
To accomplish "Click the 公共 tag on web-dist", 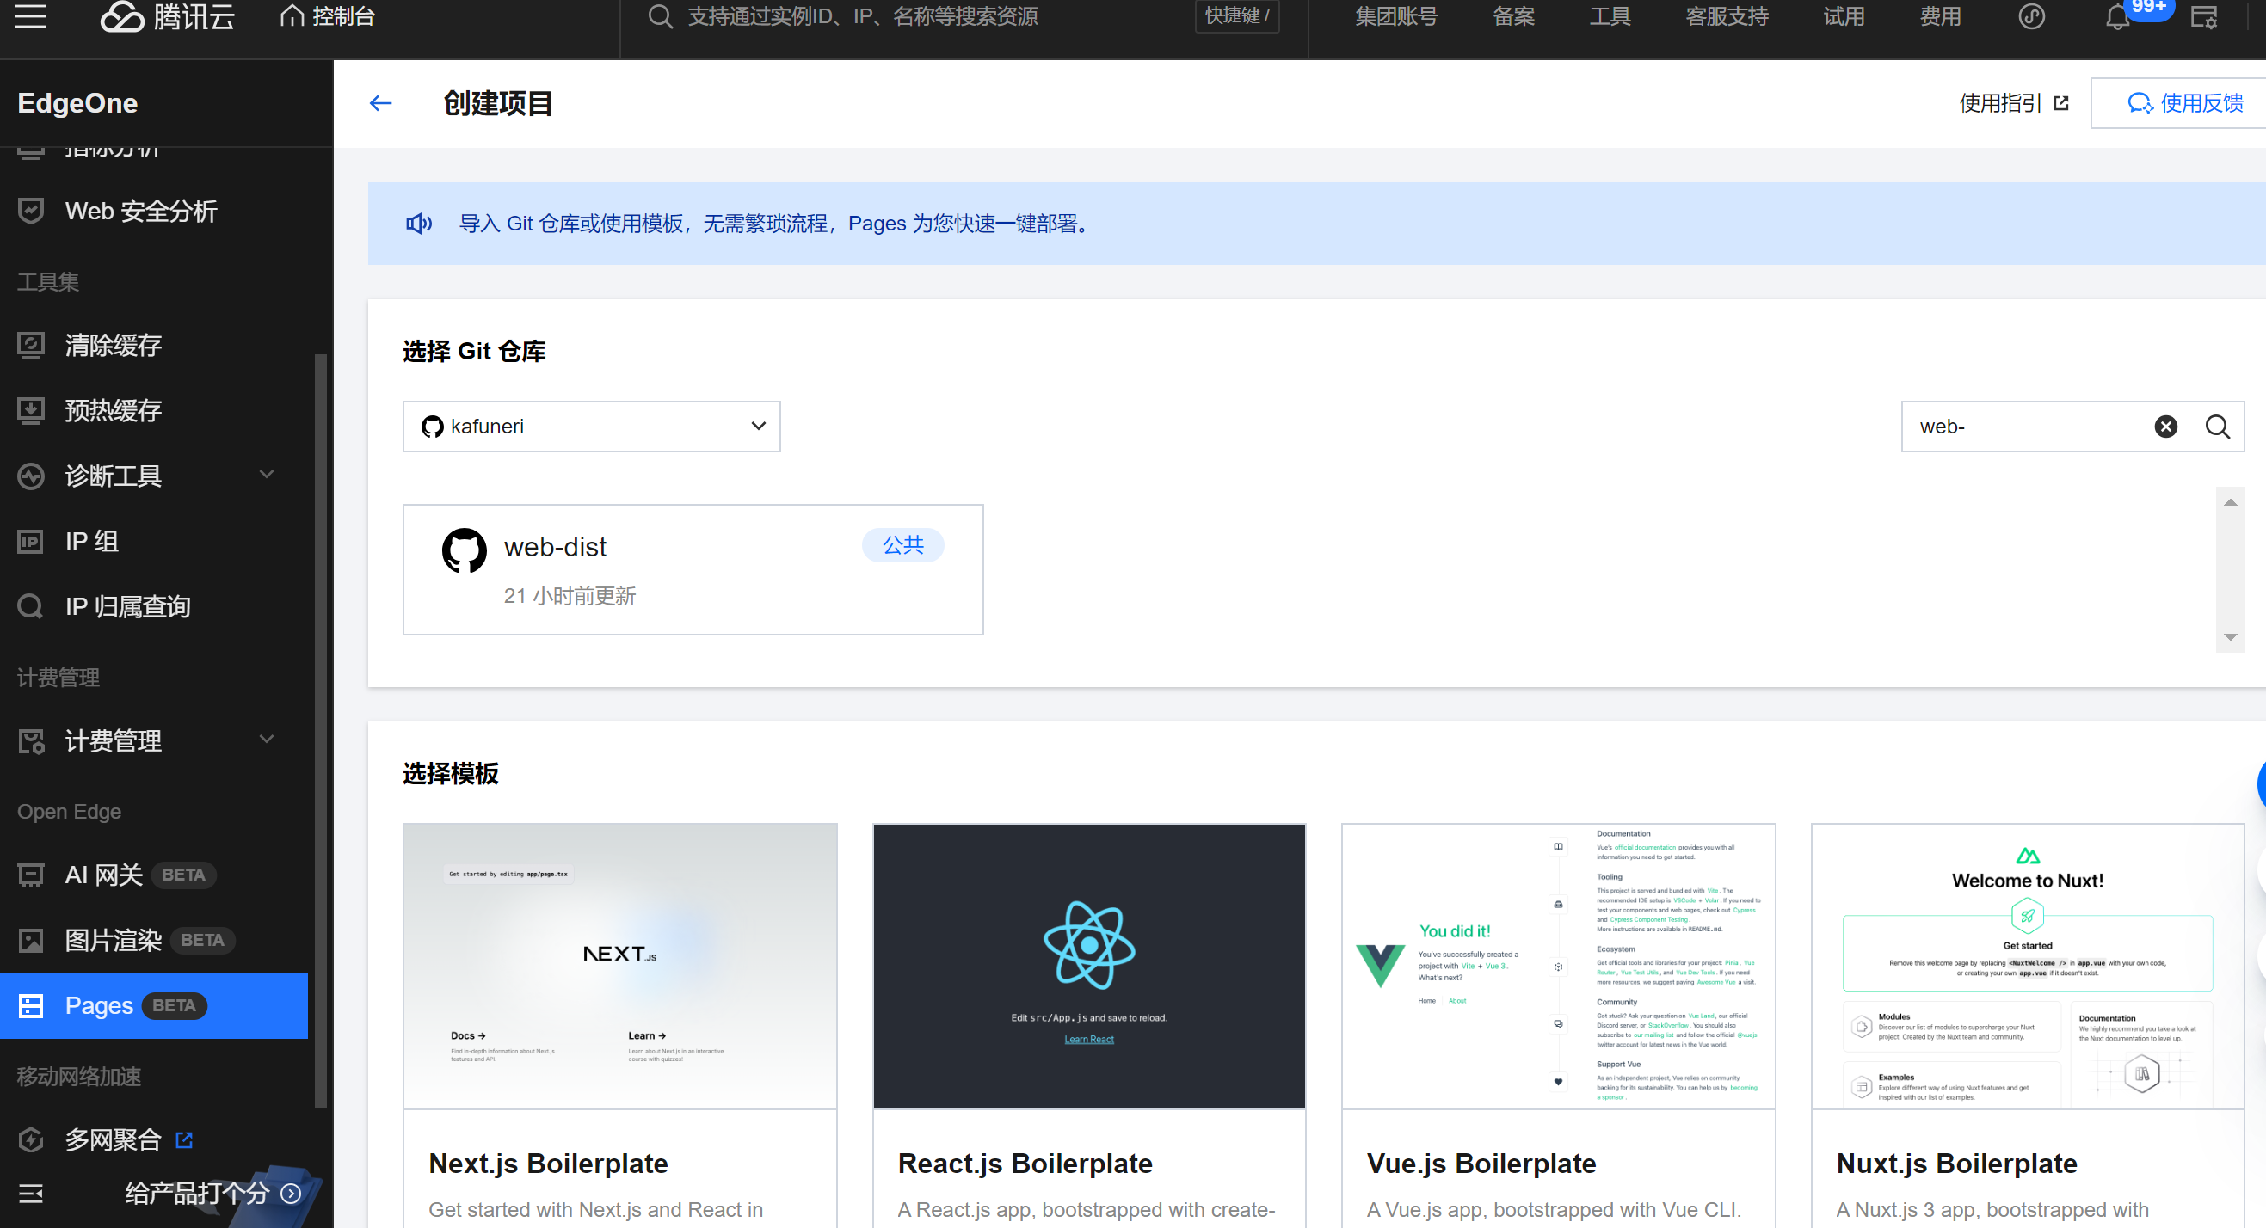I will coord(902,545).
